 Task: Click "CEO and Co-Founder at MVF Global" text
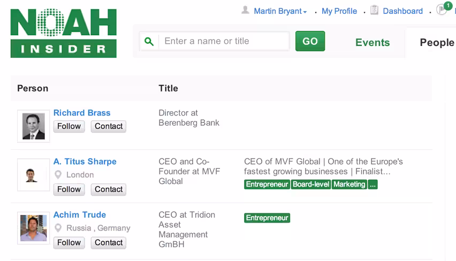189,172
